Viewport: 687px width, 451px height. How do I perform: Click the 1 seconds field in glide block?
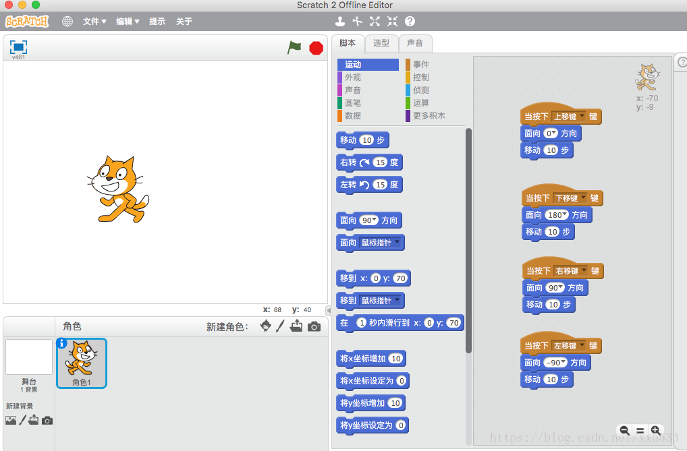tap(362, 323)
